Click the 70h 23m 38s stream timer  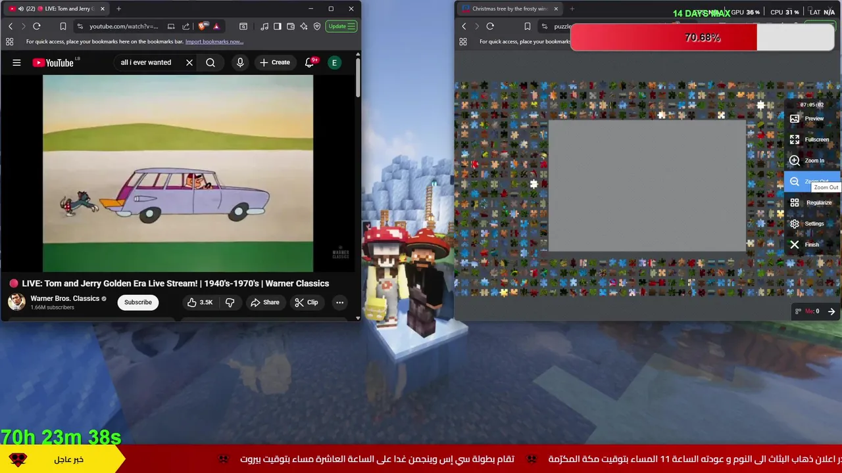tap(61, 437)
